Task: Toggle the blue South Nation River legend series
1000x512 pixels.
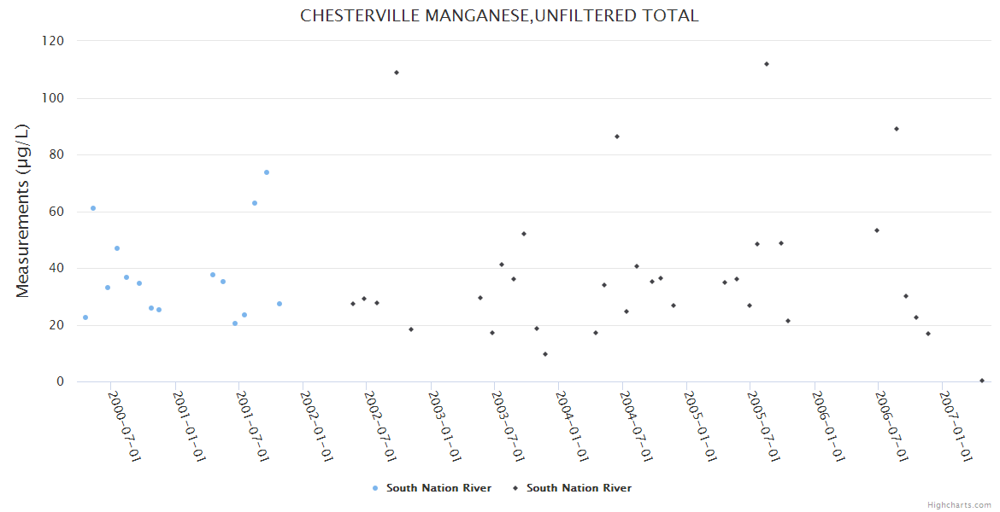Action: 438,488
